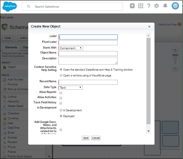Select the Lookup field icon

tap(5, 97)
